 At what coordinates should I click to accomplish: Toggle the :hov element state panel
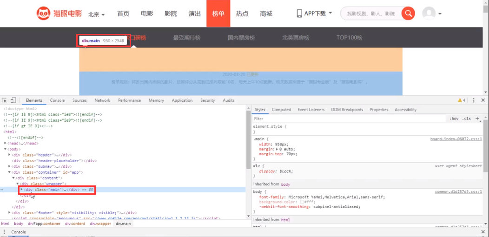454,119
